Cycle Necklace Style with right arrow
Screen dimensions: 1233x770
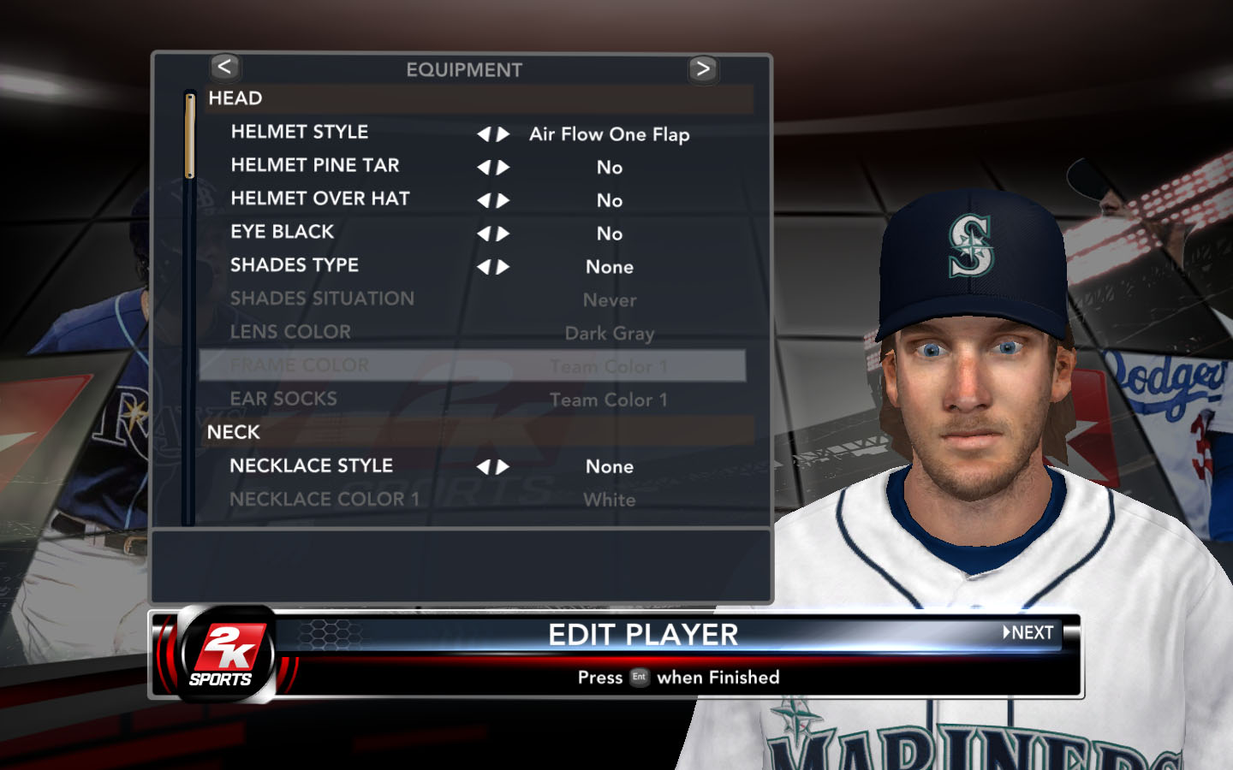[503, 467]
